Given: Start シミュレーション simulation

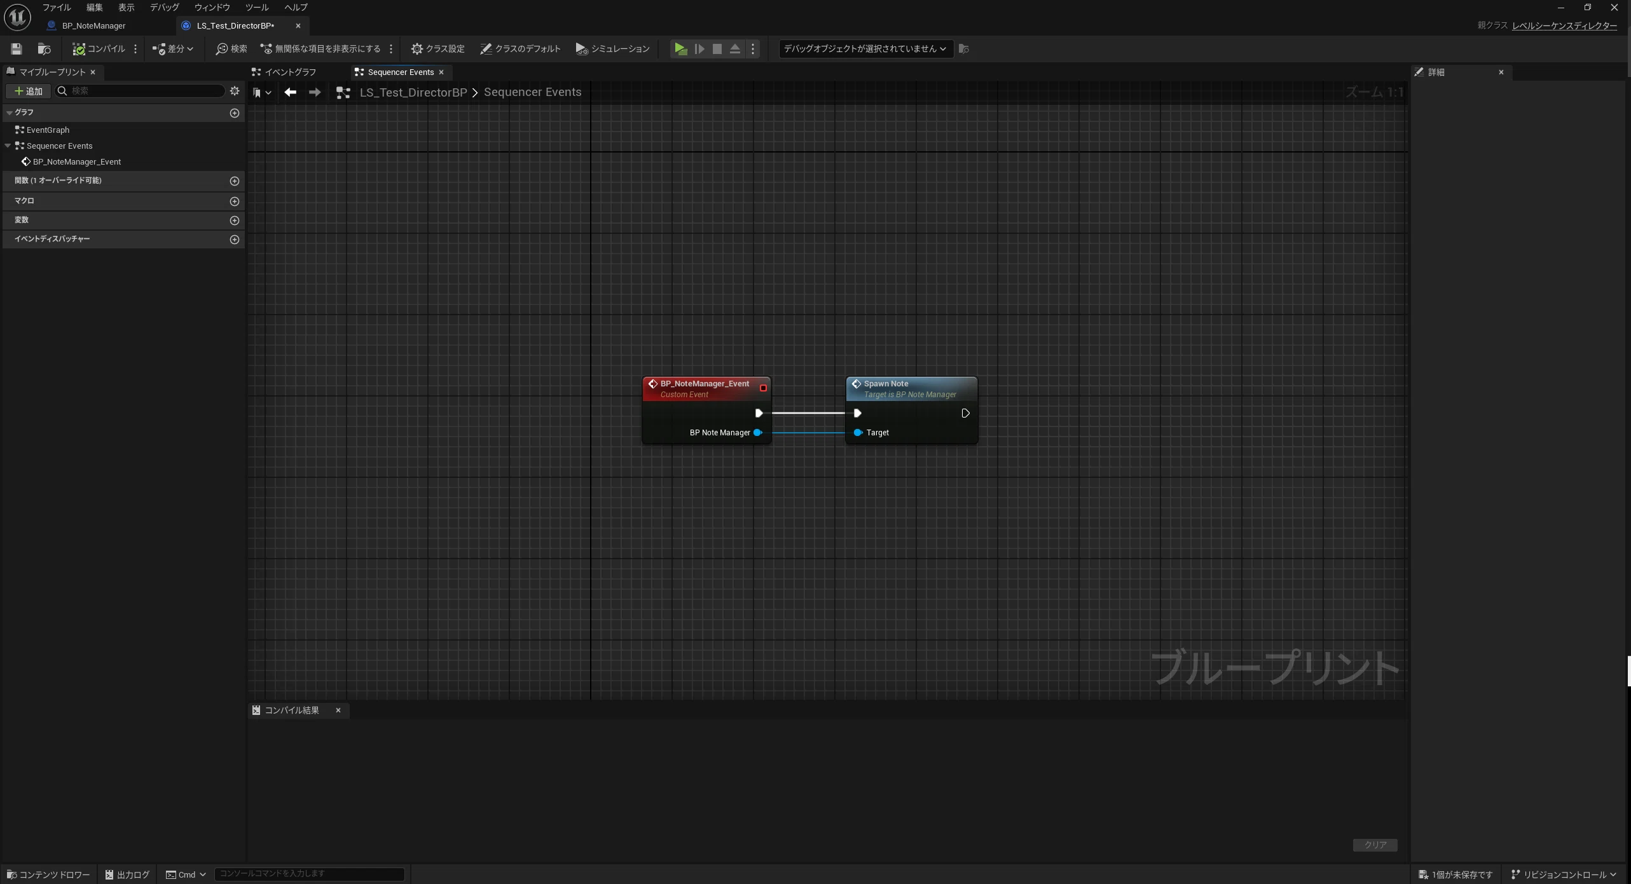Looking at the screenshot, I should click(x=612, y=49).
